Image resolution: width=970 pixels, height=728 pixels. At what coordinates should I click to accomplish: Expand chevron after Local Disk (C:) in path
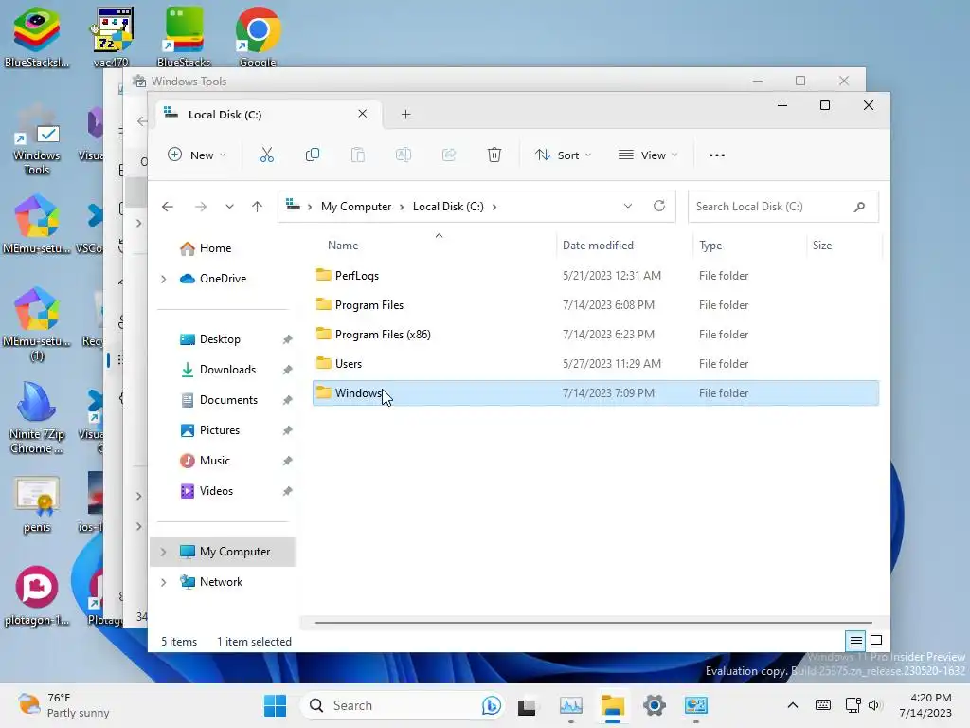494,207
